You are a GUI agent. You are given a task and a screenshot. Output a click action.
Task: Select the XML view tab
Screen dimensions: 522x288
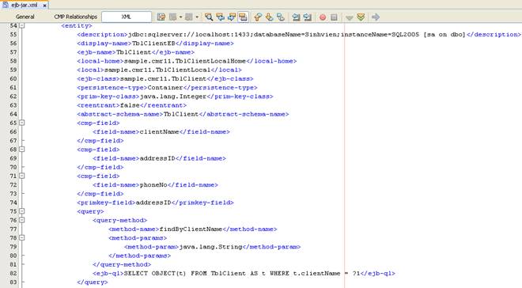pos(127,17)
